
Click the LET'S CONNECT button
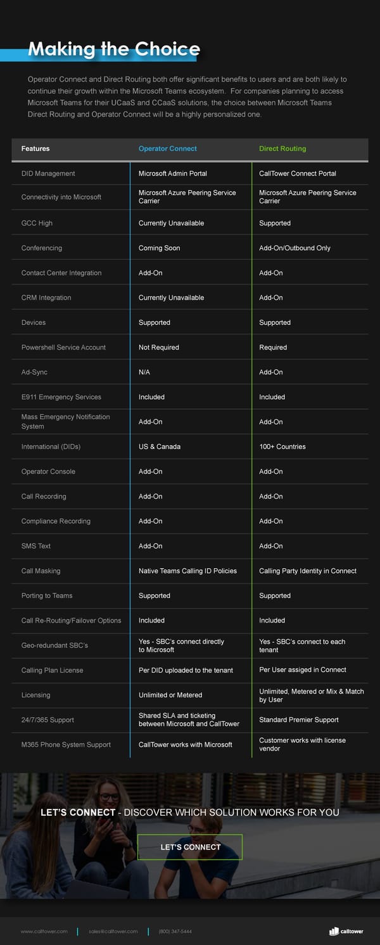pyautogui.click(x=190, y=847)
